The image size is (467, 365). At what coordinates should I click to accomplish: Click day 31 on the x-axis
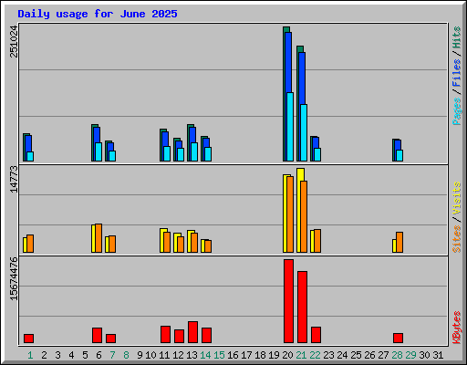point(438,355)
